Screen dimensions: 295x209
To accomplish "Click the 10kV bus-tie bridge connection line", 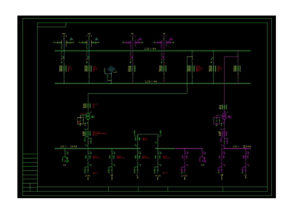I will coord(148,134).
